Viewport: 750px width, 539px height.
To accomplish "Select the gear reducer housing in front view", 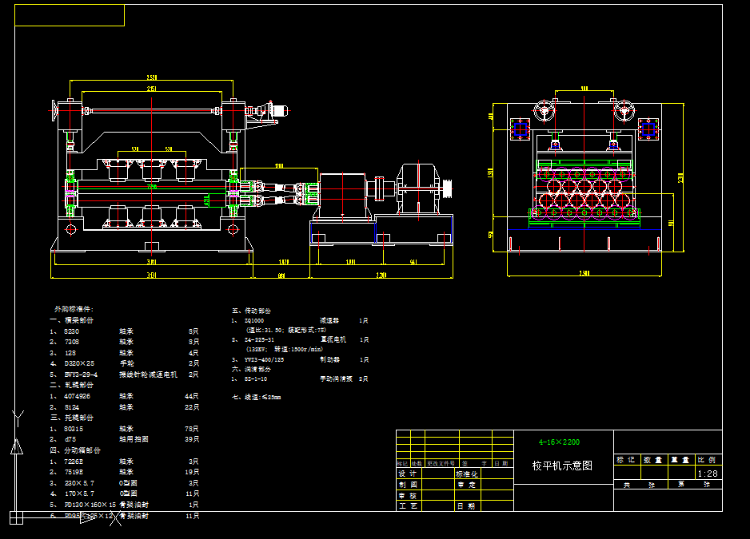I will [419, 188].
